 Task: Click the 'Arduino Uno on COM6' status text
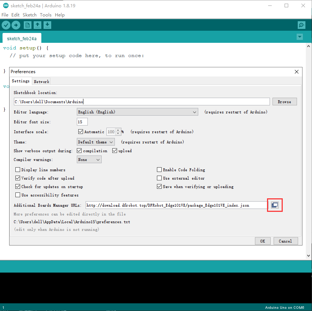(285, 308)
